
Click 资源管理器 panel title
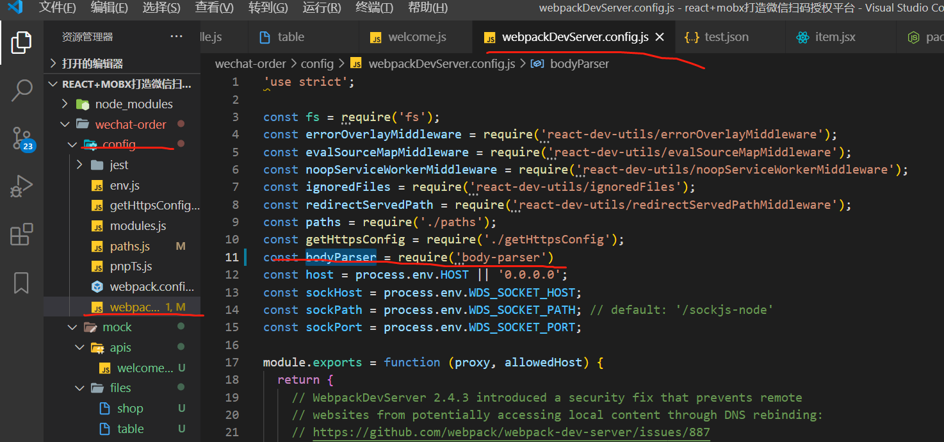pos(88,37)
